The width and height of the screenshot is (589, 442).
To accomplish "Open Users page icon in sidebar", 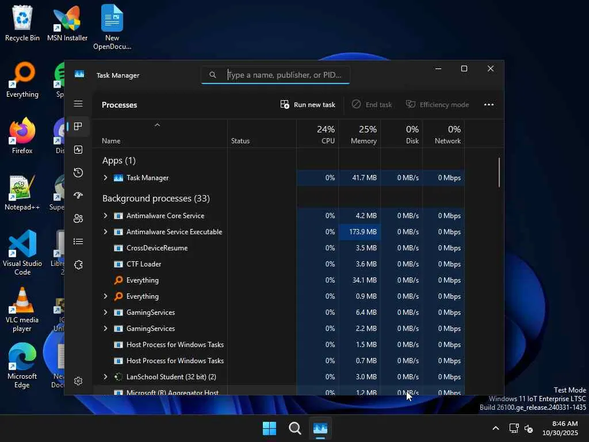I will [78, 218].
